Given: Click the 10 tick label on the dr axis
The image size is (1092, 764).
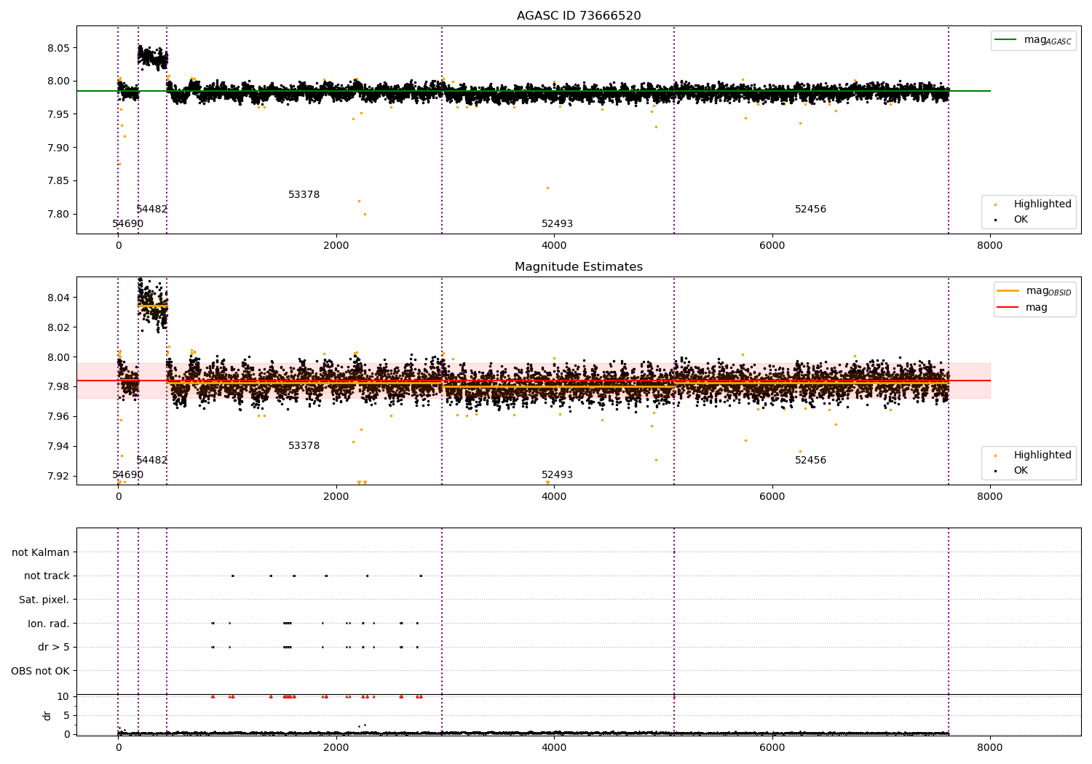Looking at the screenshot, I should click(63, 697).
